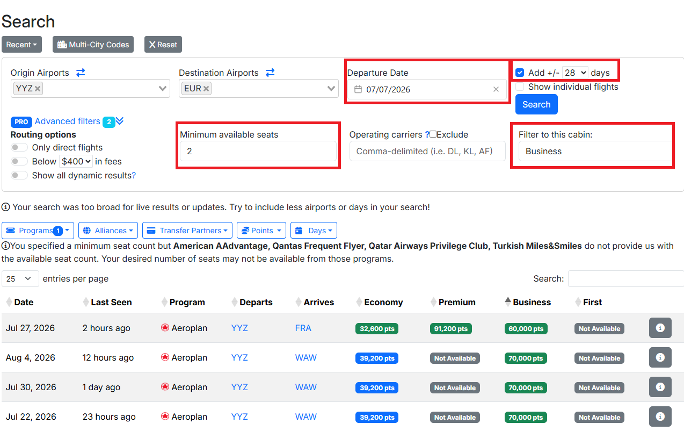Open the Programs filter menu
Viewport: 684px width, 431px height.
pyautogui.click(x=38, y=231)
